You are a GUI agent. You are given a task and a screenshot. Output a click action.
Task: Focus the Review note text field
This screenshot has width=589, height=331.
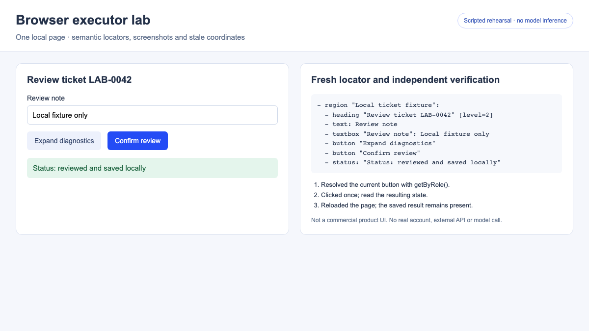point(152,115)
